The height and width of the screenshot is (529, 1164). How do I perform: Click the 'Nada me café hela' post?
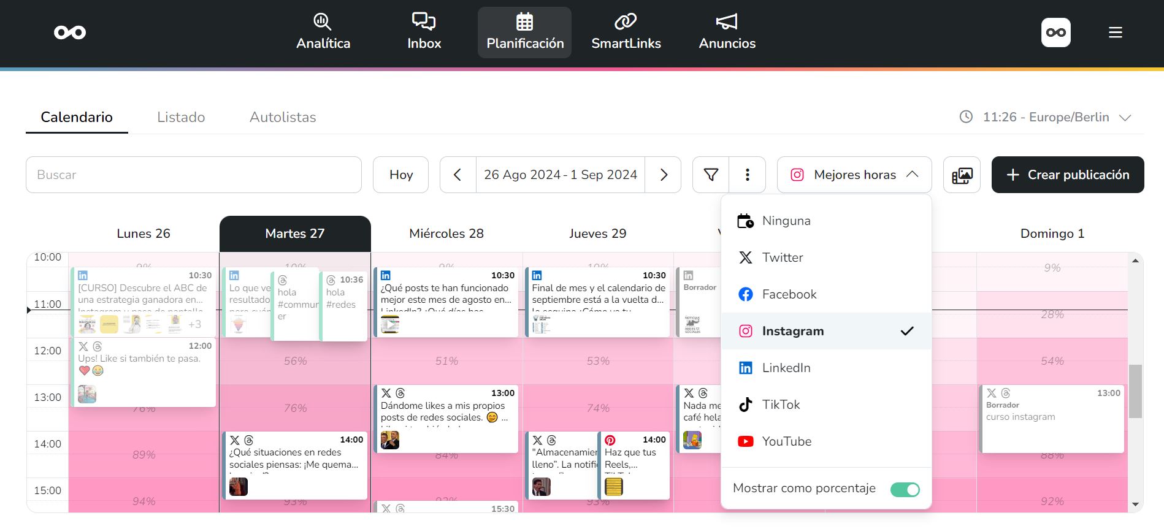700,419
